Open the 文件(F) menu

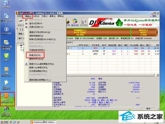(20, 16)
